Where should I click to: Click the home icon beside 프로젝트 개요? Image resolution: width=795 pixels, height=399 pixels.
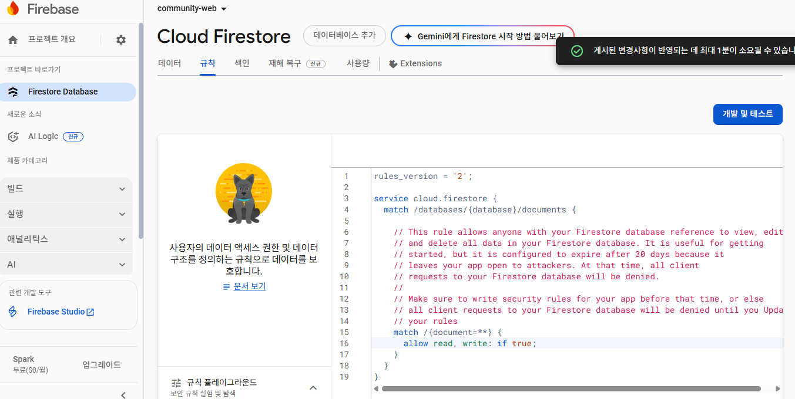[x=13, y=40]
